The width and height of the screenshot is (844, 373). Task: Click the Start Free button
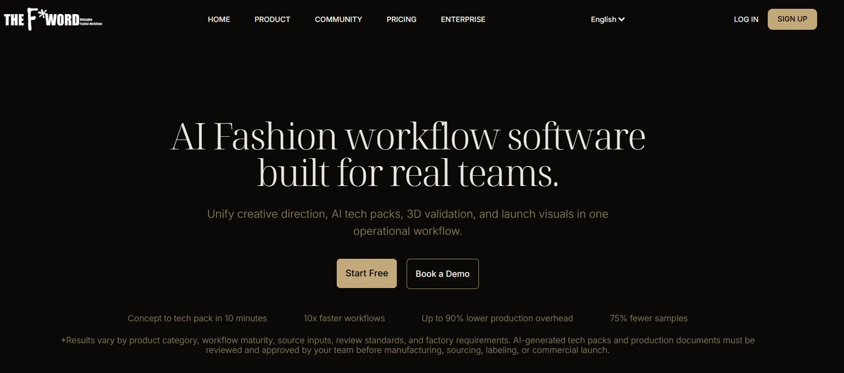[x=367, y=273]
